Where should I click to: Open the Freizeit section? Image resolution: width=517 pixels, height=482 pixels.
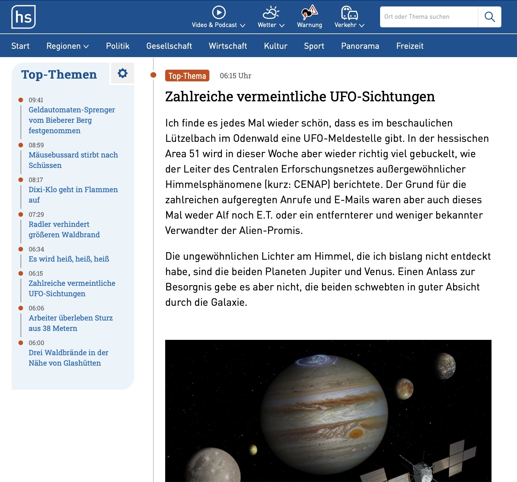pos(410,46)
